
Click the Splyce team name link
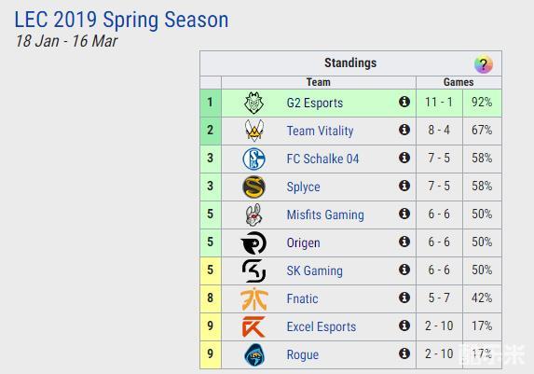[304, 187]
